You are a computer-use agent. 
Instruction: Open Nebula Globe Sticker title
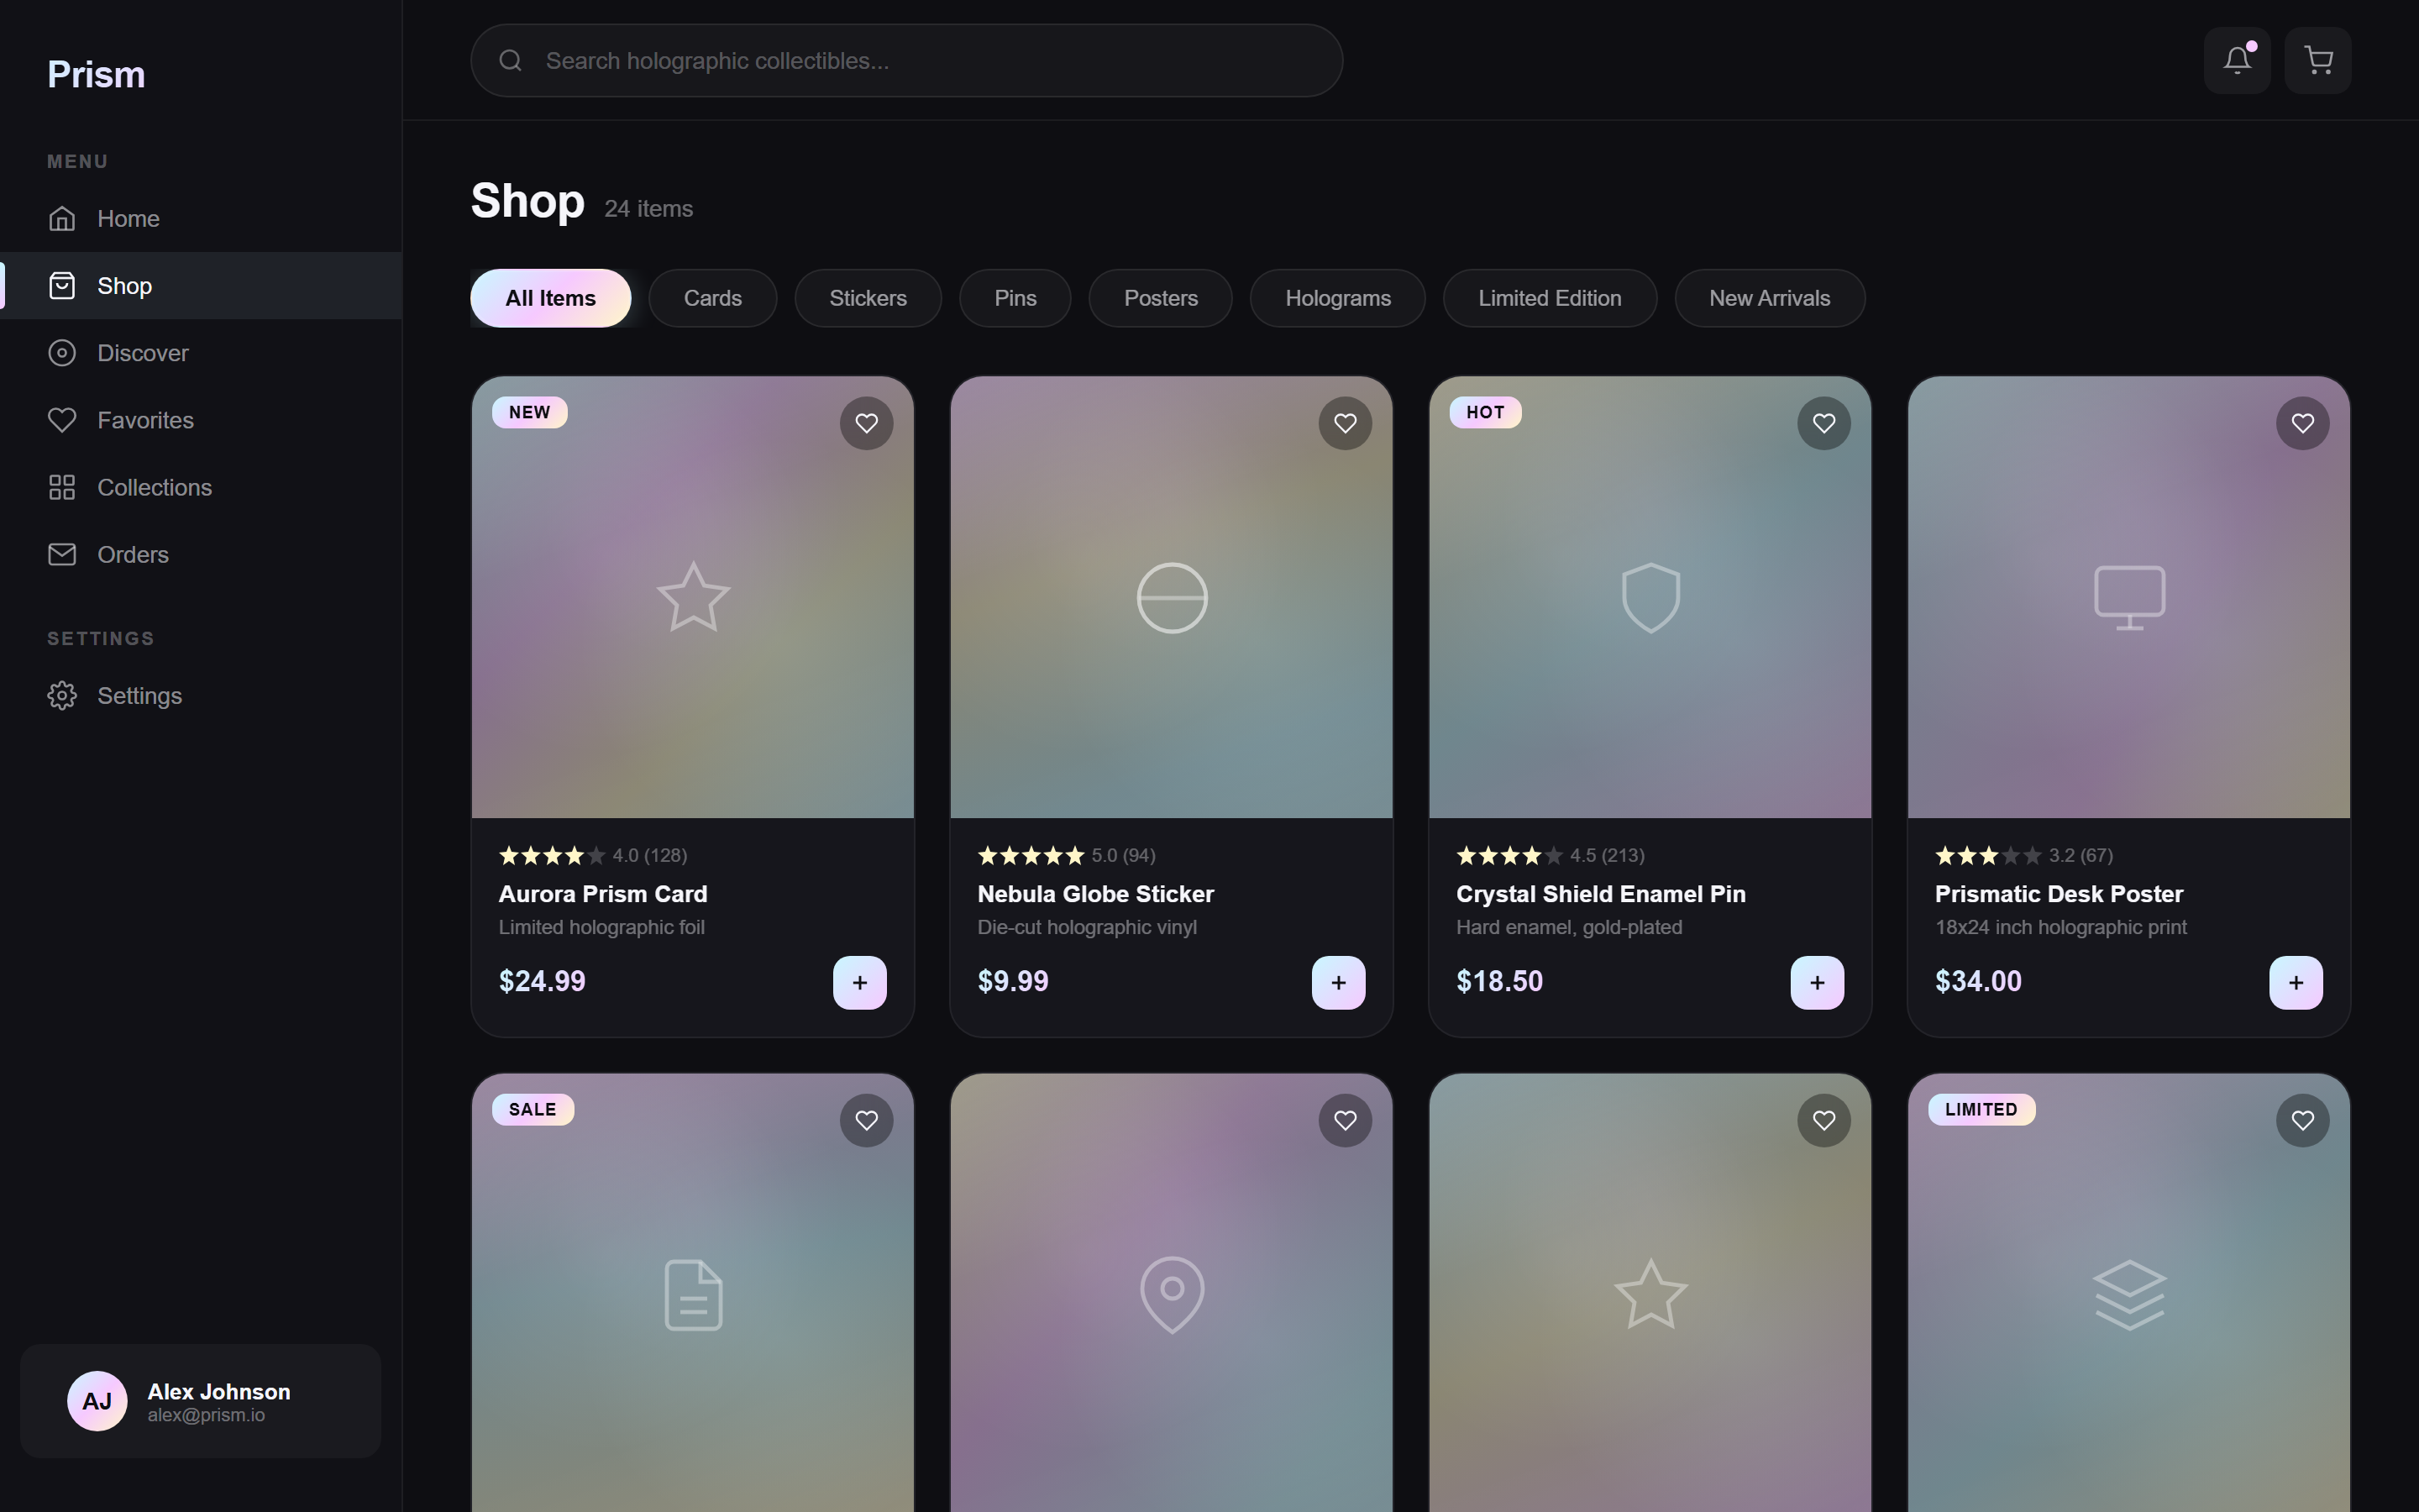click(x=1095, y=894)
